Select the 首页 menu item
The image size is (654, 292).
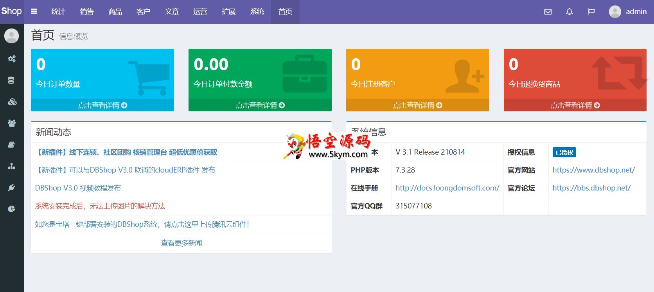click(x=285, y=12)
